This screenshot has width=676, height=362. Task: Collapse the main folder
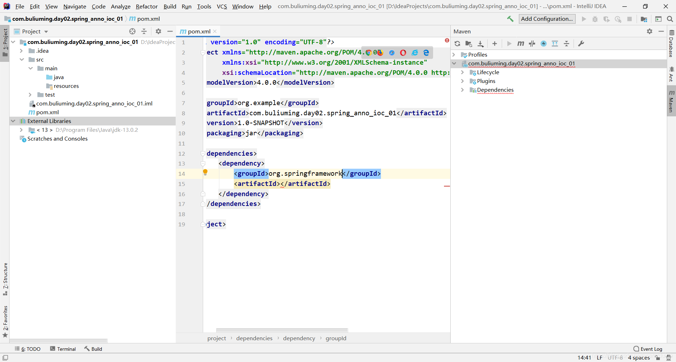coord(30,68)
